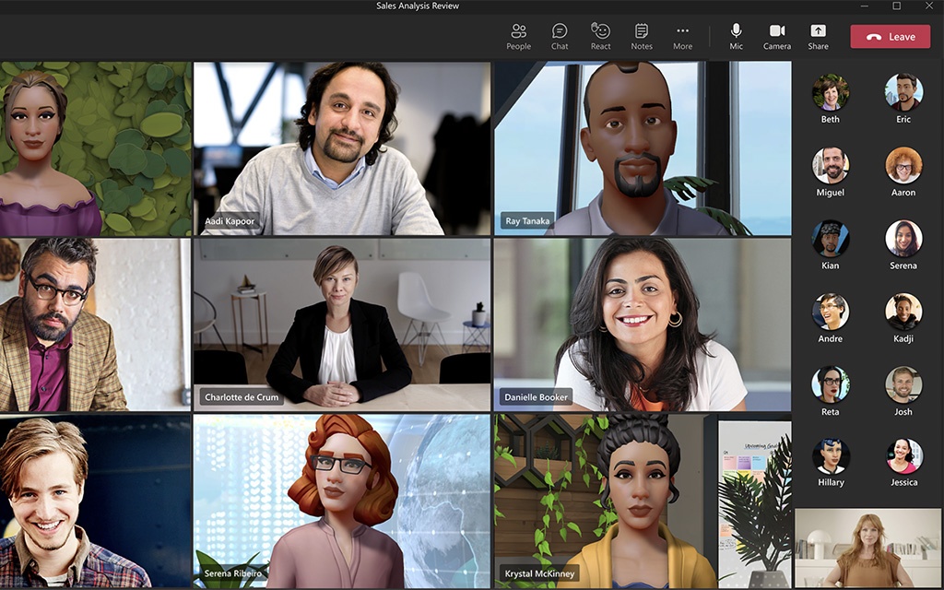Open the People panel

click(518, 36)
